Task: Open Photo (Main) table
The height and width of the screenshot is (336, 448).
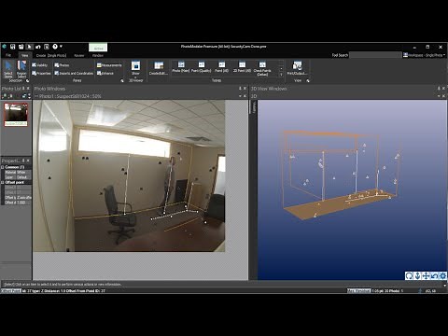Action: pyautogui.click(x=181, y=67)
